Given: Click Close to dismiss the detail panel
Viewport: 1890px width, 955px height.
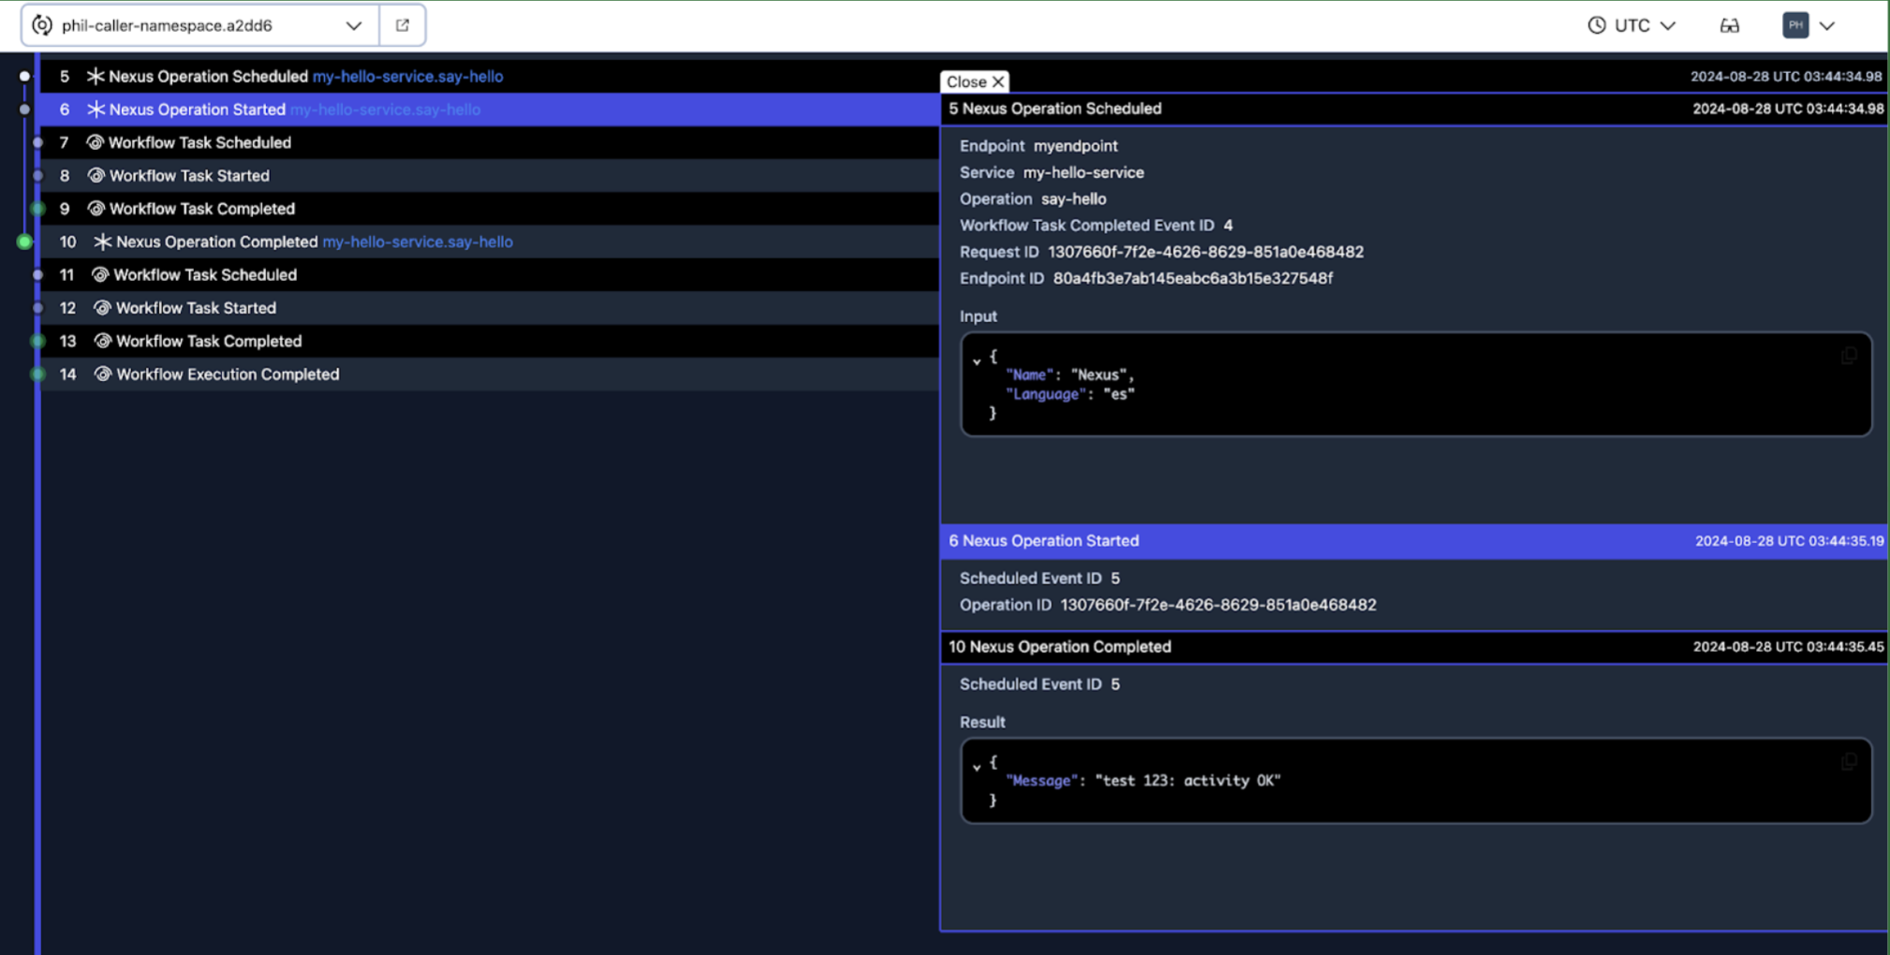Looking at the screenshot, I should [x=974, y=81].
